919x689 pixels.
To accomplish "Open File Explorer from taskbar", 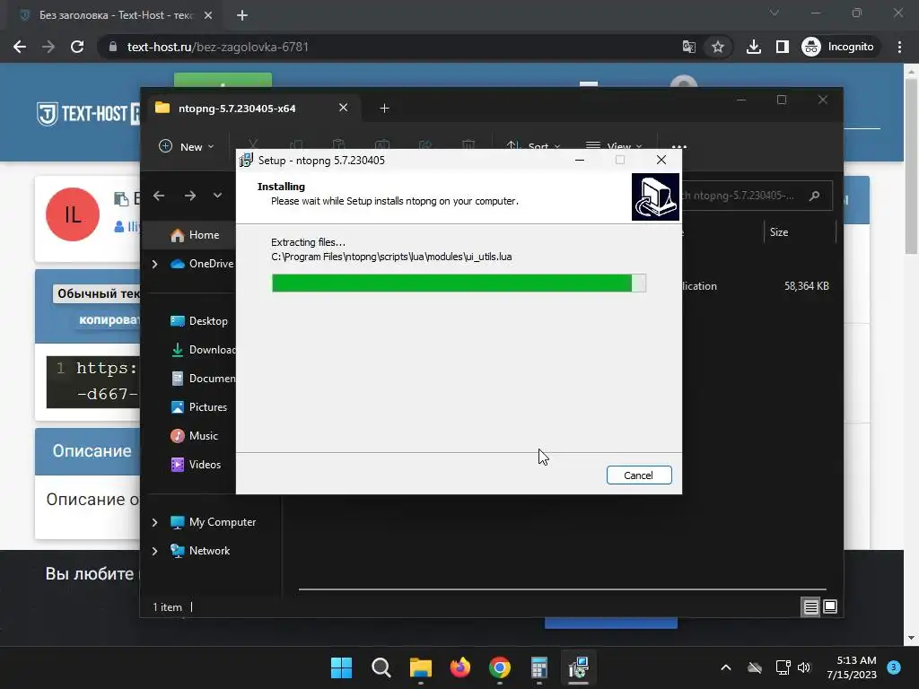I will click(420, 667).
